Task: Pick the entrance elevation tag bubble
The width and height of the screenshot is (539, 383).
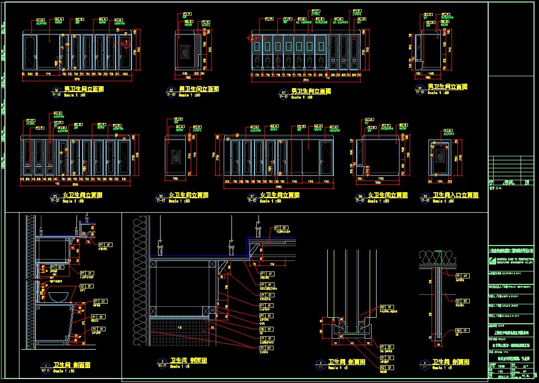Action: point(425,198)
